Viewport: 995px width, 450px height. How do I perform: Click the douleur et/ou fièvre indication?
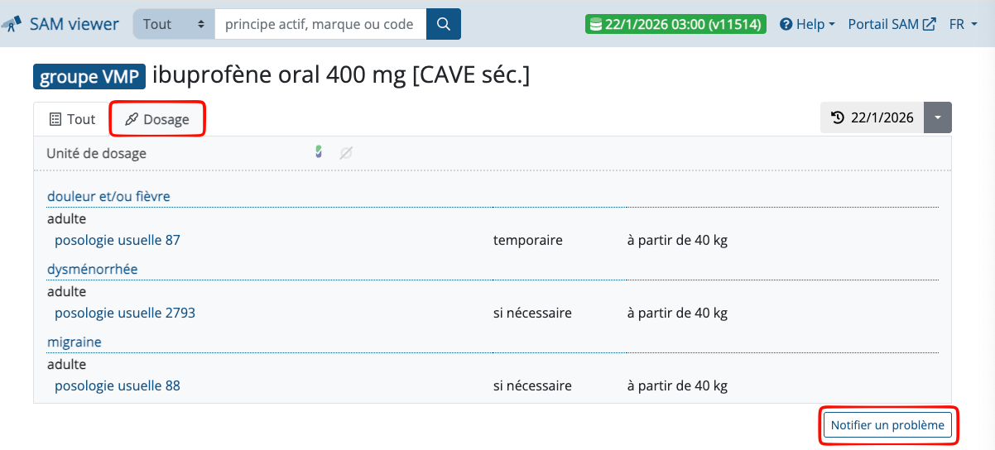(x=108, y=196)
